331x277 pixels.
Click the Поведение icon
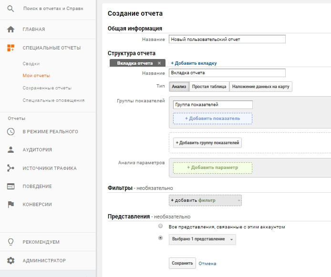(10, 186)
